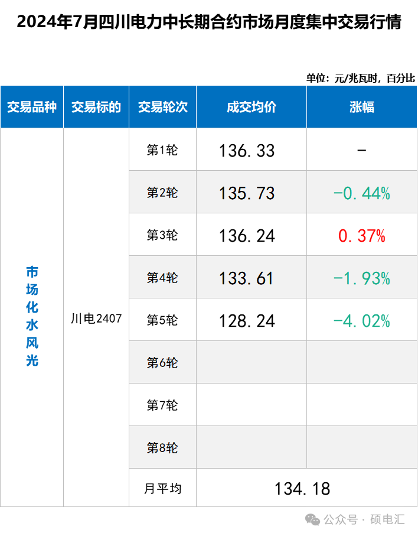Viewport: 418px width, 536px height.
Task: Click the 成交均价 column header
Action: tap(251, 107)
